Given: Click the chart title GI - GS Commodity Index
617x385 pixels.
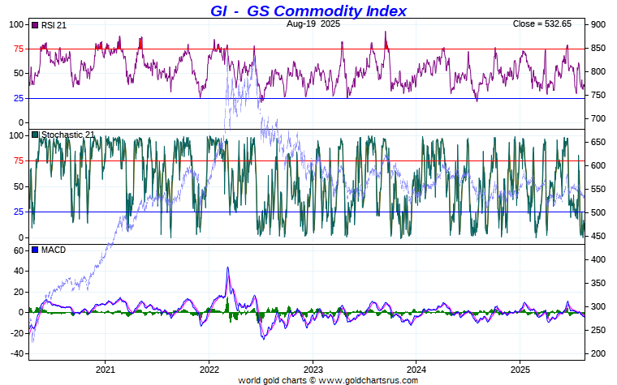Looking at the screenshot, I should click(x=308, y=11).
